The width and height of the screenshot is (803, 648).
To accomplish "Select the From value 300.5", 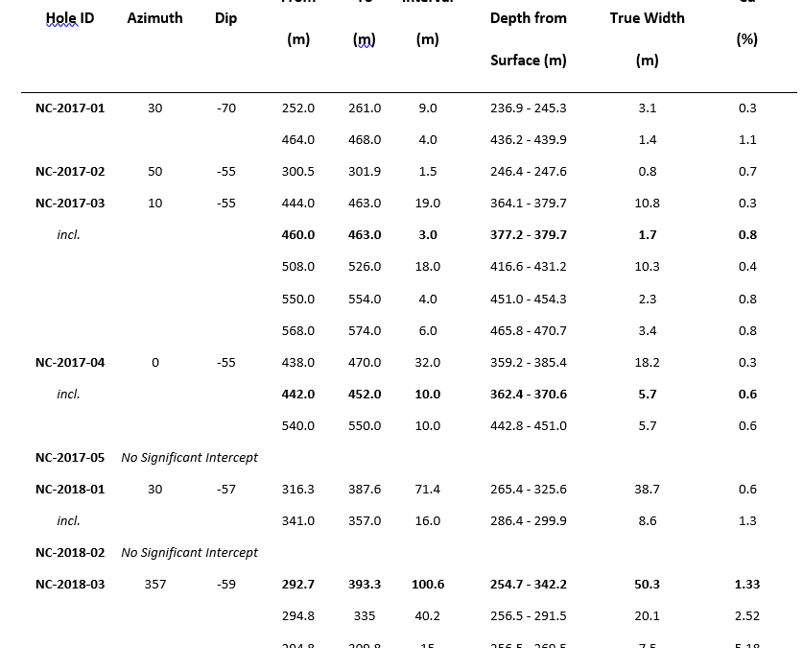I will click(x=298, y=172).
